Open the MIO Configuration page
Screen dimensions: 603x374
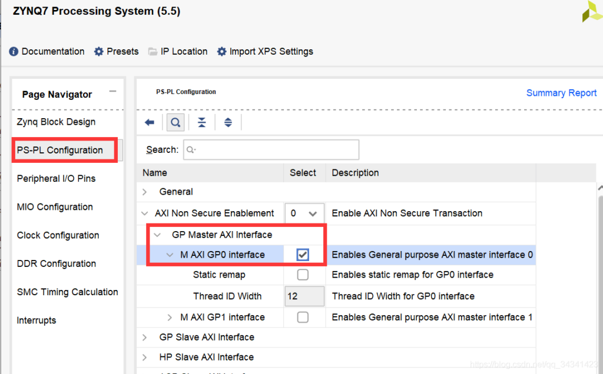click(x=55, y=207)
